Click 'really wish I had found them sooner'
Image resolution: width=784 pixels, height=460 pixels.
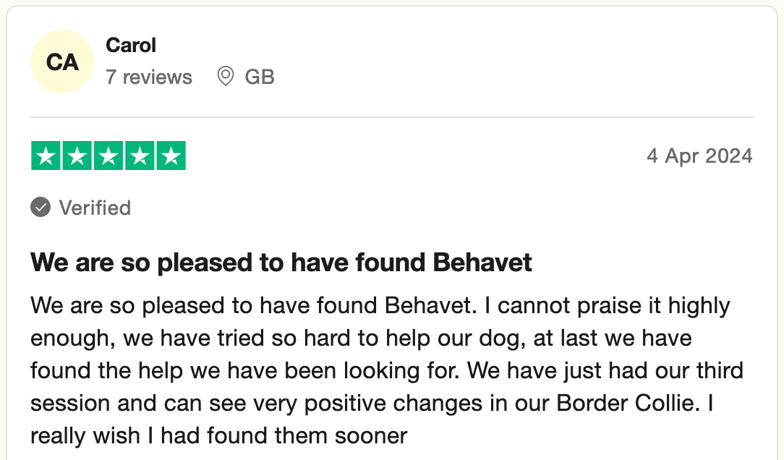click(219, 436)
